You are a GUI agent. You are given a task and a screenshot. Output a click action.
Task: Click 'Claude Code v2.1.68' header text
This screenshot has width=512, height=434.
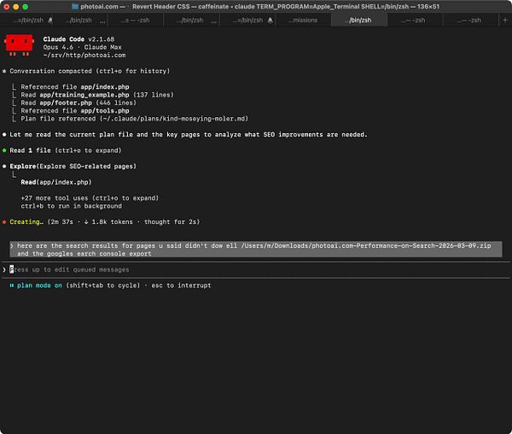click(x=79, y=39)
